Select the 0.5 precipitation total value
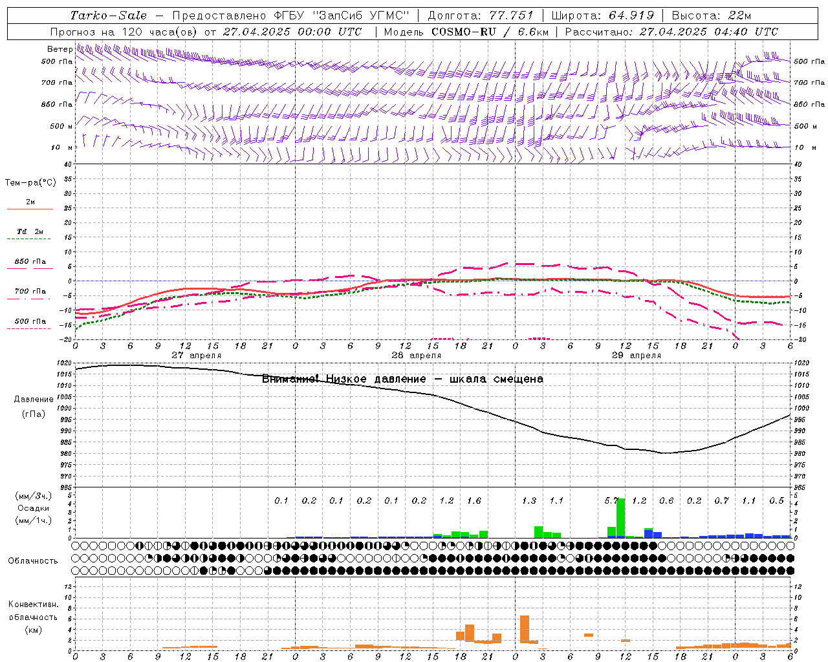This screenshot has width=828, height=662. click(777, 500)
